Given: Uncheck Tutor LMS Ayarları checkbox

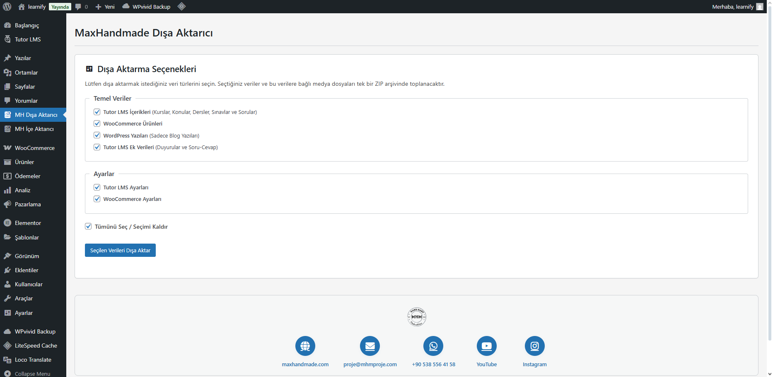Looking at the screenshot, I should 97,187.
